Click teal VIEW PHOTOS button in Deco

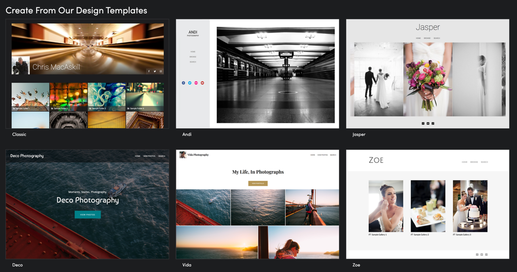(88, 215)
